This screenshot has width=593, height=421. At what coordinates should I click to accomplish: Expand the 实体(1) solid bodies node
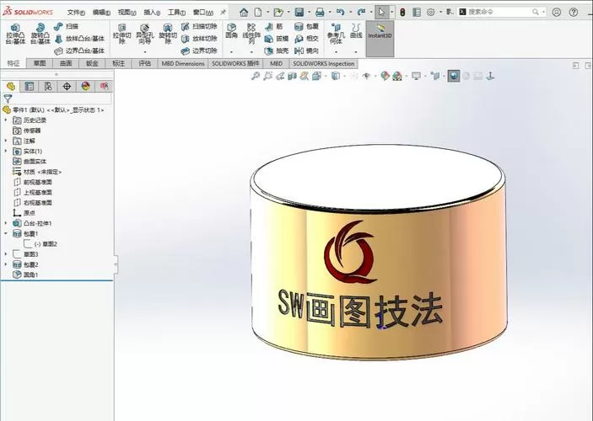click(x=6, y=151)
